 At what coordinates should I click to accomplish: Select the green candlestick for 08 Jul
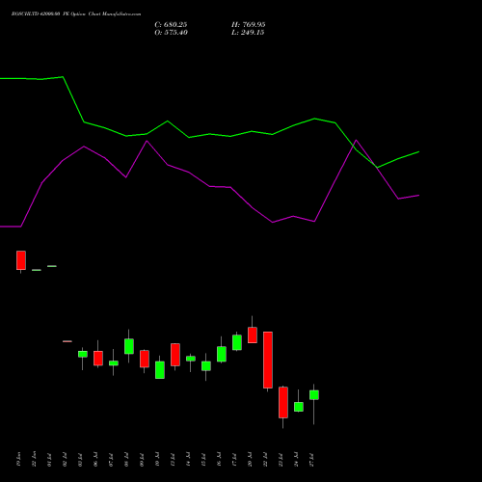129,346
